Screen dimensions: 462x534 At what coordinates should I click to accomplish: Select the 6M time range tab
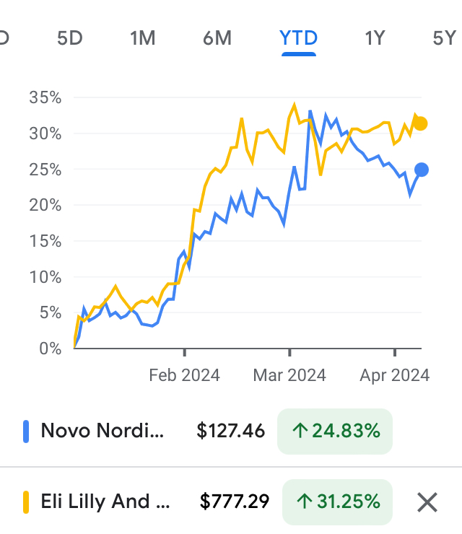click(x=217, y=38)
